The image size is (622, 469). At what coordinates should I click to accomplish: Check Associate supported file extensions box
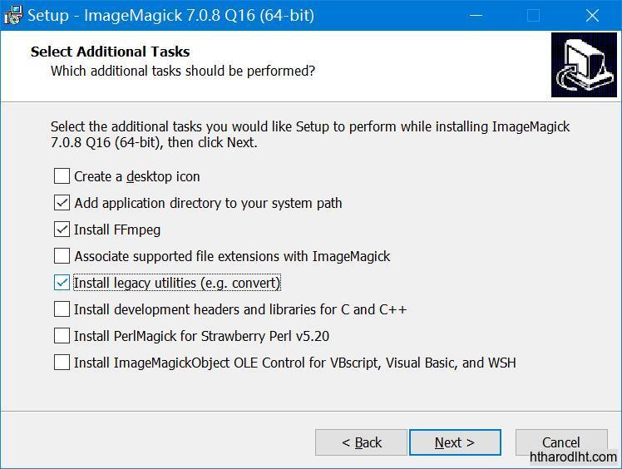pos(62,256)
